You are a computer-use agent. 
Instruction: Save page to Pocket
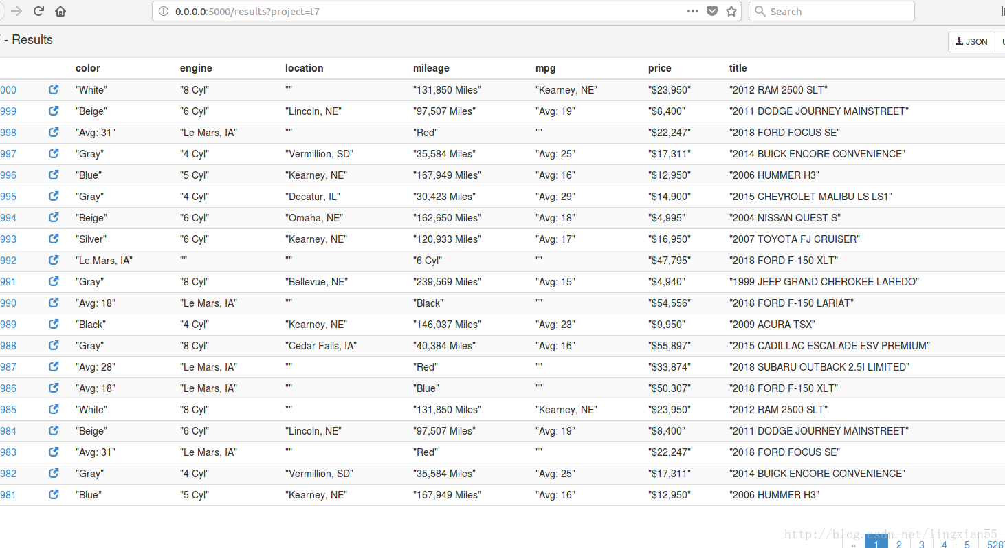click(x=712, y=11)
